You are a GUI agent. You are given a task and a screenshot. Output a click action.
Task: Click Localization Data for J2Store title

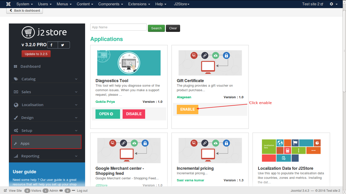click(285, 168)
